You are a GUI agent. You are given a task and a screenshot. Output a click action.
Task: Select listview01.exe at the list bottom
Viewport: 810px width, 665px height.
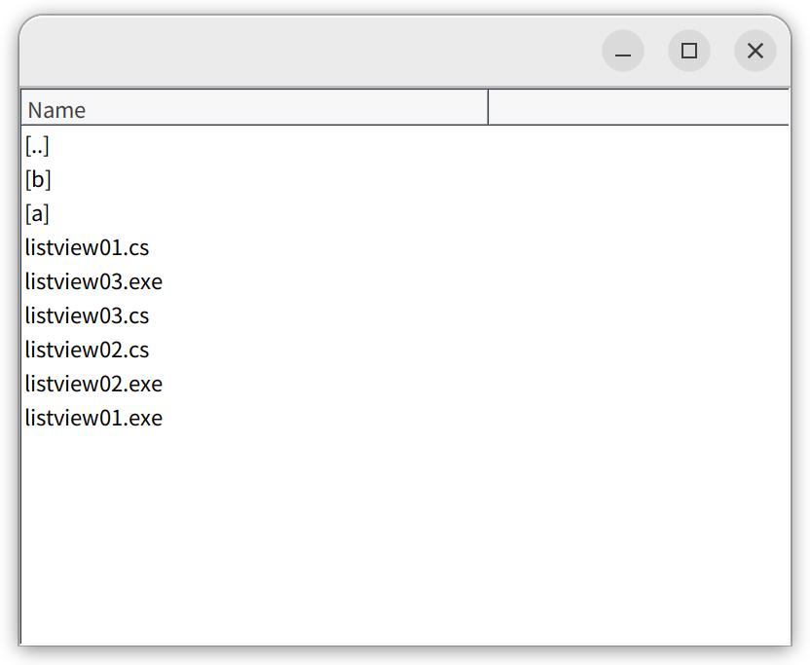[93, 419]
